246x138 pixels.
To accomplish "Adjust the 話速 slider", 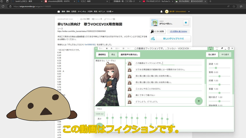I will [x=219, y=68].
